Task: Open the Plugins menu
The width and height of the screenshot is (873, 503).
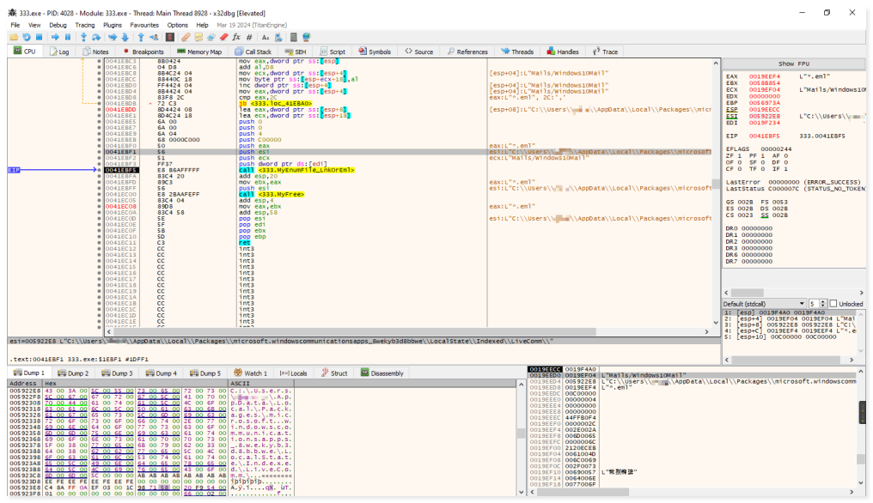Action: [x=112, y=25]
